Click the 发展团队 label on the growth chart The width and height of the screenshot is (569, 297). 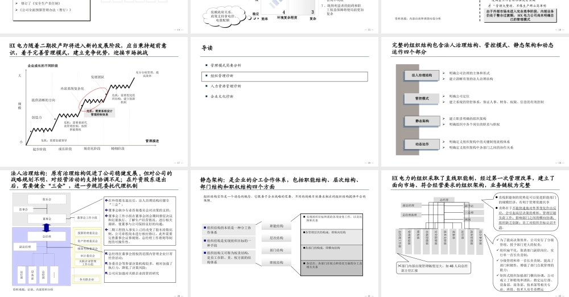[97, 77]
